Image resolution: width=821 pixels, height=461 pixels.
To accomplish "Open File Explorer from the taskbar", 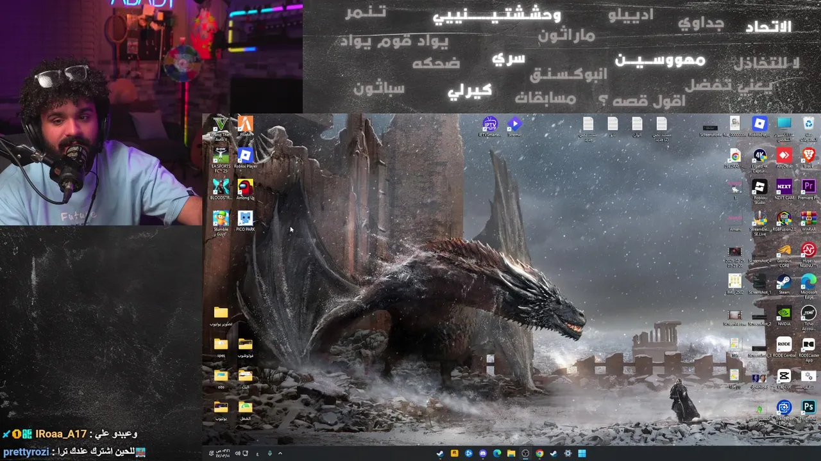I will coord(511,453).
